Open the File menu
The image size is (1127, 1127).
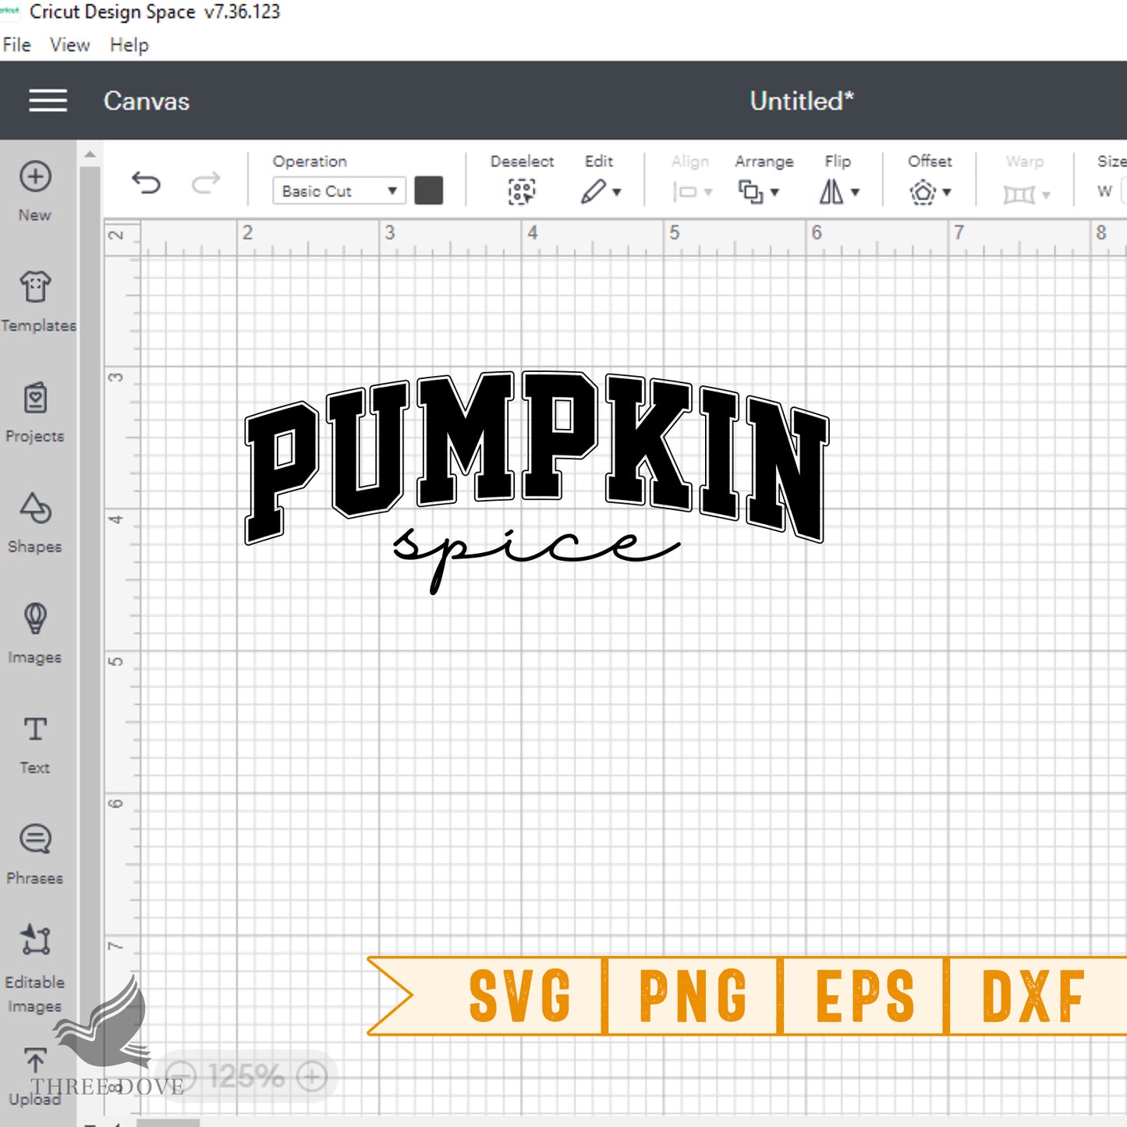pyautogui.click(x=16, y=45)
